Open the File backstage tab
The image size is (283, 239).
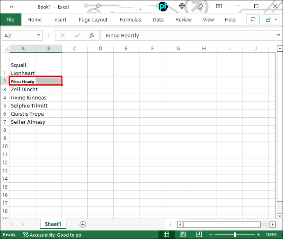[11, 20]
